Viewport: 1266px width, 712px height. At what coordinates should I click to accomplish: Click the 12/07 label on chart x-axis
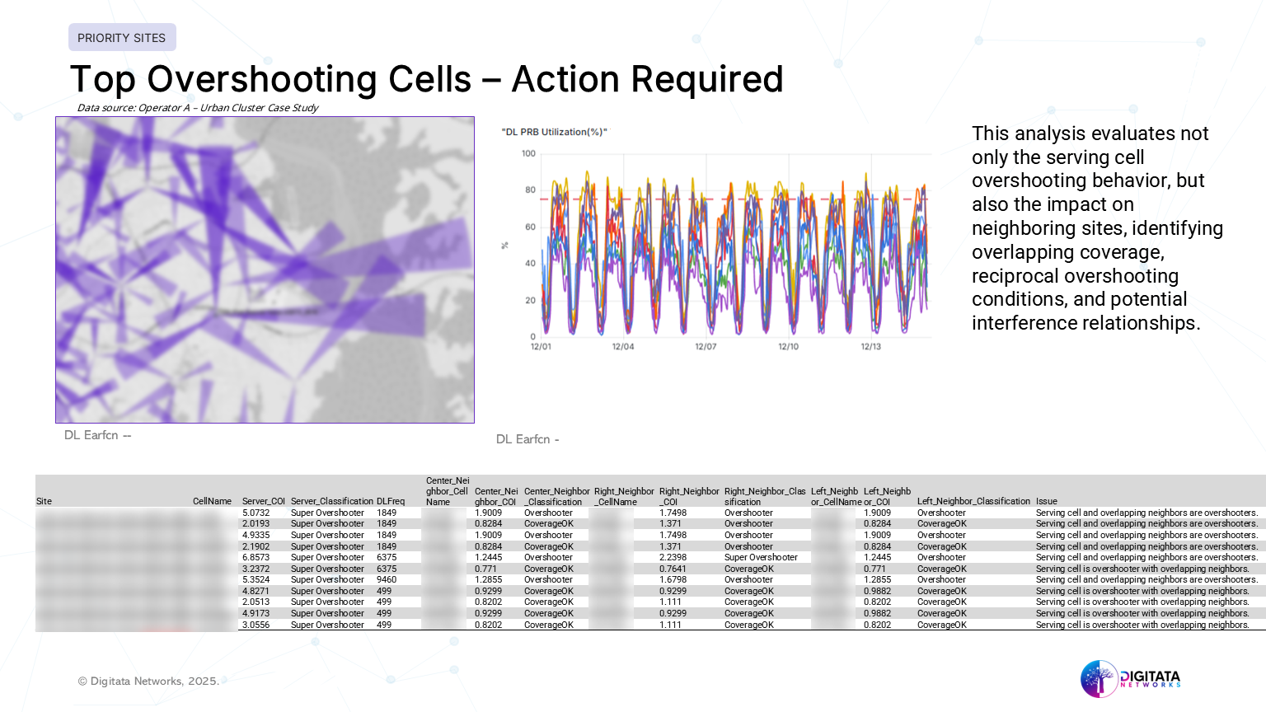[706, 347]
